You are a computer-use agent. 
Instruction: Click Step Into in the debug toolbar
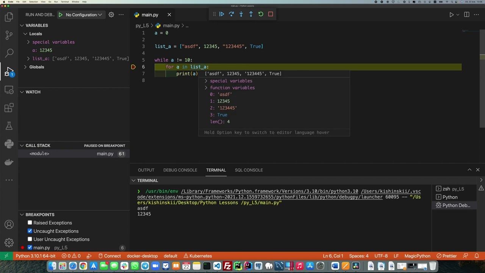tap(241, 14)
